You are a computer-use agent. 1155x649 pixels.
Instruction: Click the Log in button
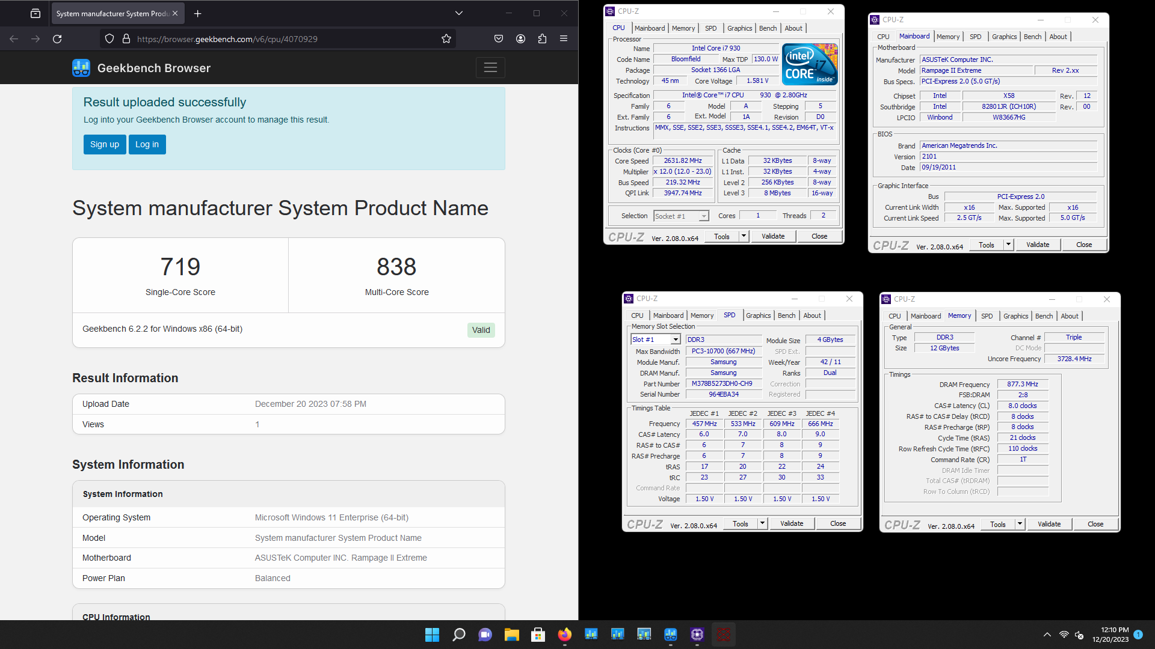pyautogui.click(x=147, y=144)
